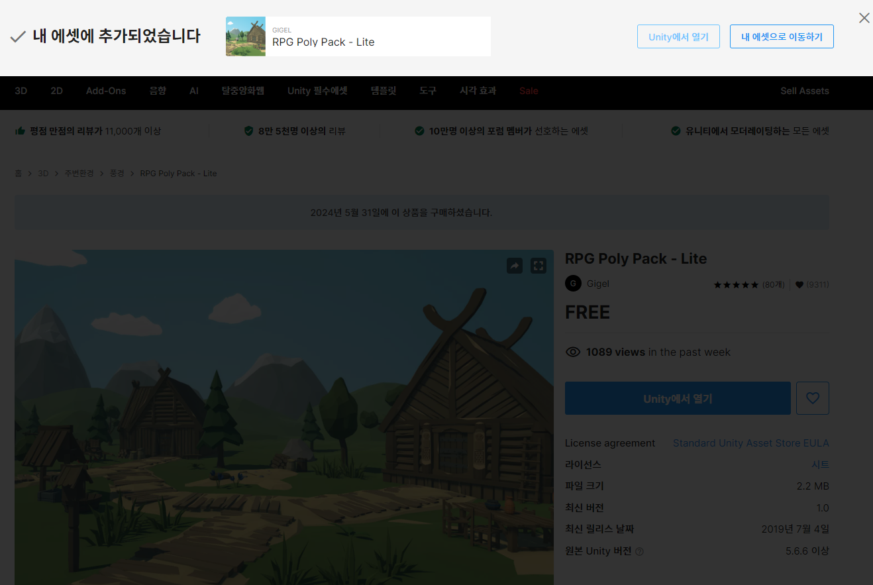The width and height of the screenshot is (873, 585).
Task: Click shield icon by 8만 5천명 이상의 리뷰
Action: coord(249,131)
